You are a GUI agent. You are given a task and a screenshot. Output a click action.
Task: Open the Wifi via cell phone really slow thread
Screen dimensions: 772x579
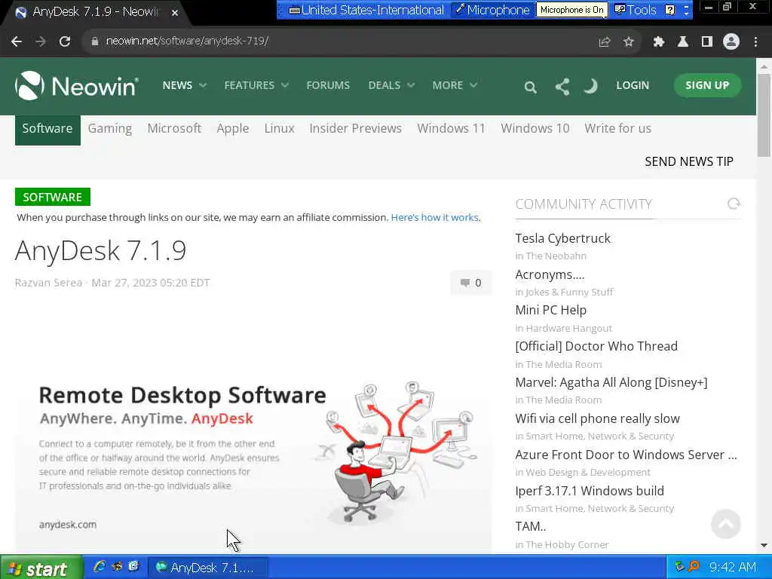597,418
